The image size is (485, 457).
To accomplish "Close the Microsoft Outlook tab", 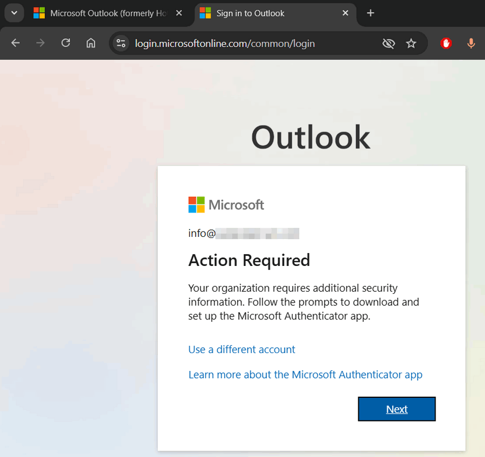I will click(x=179, y=13).
